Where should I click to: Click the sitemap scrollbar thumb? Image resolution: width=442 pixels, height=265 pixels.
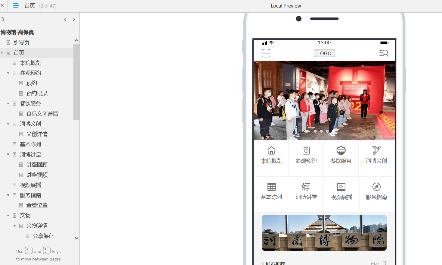[x=76, y=82]
